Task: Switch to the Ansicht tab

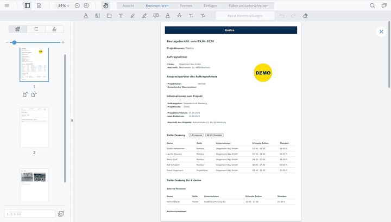Action: (x=128, y=5)
